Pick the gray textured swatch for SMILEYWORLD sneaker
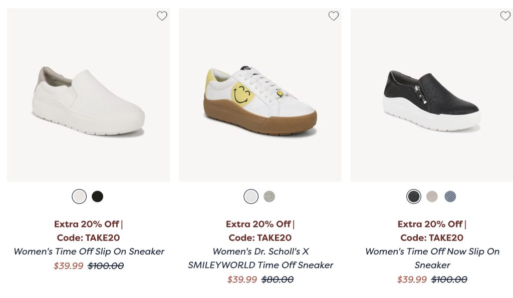Viewport: 513px width, 298px height. pyautogui.click(x=270, y=196)
